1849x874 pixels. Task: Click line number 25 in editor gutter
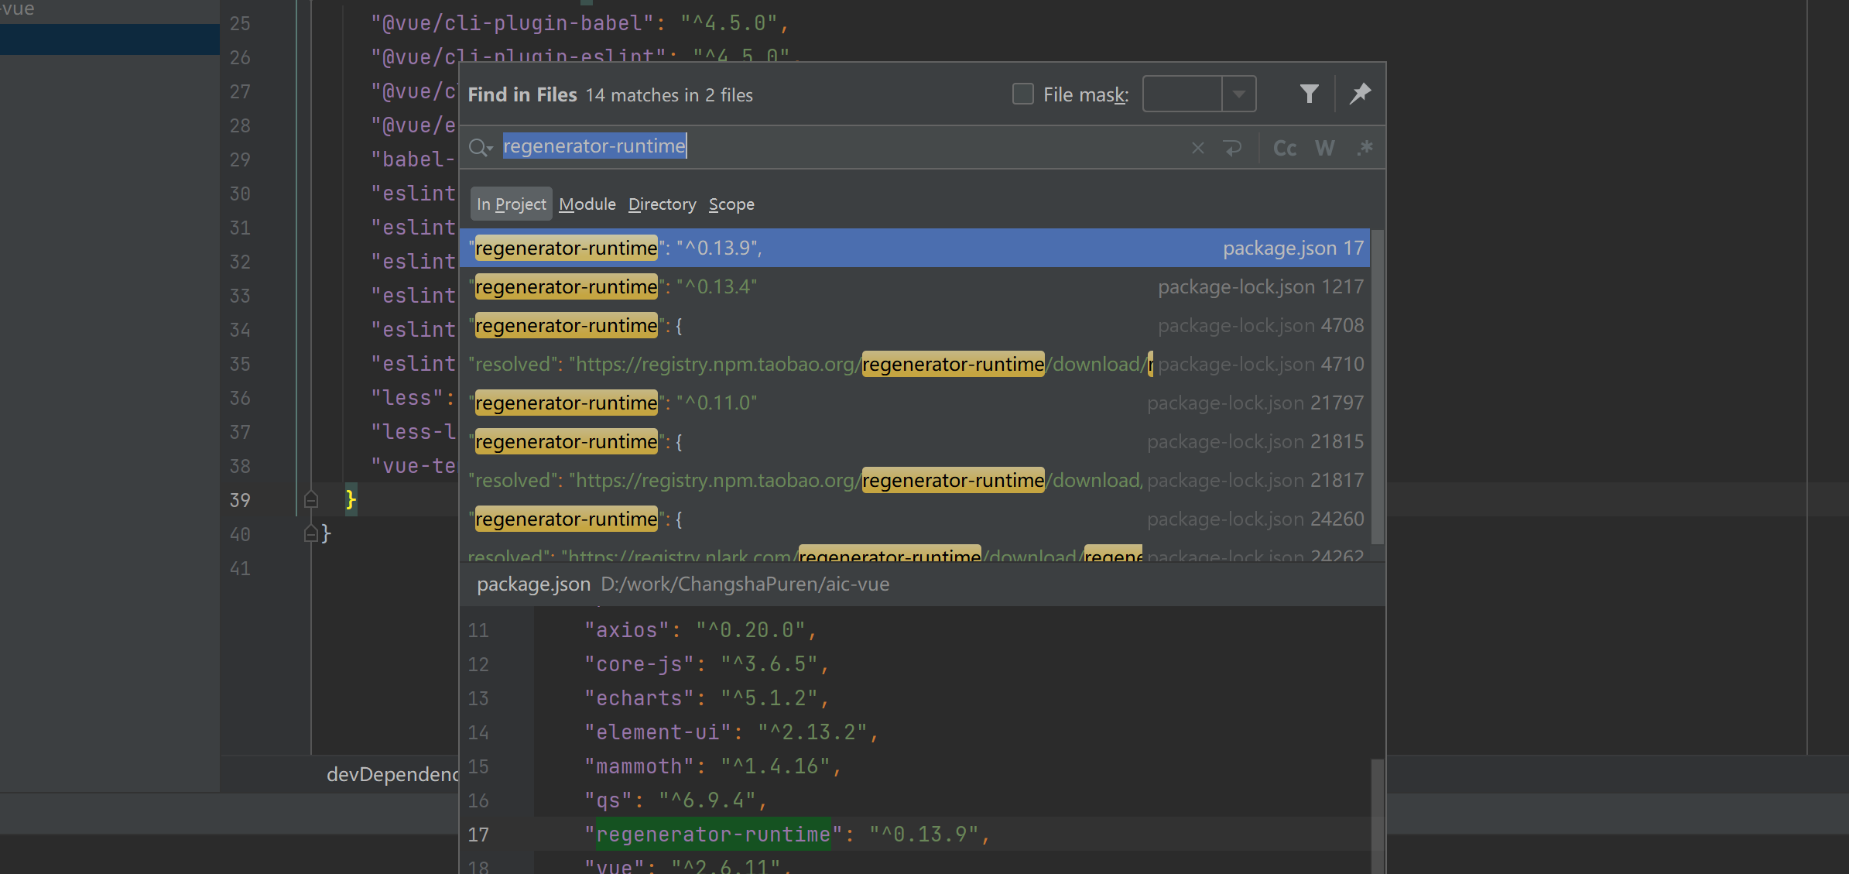240,23
